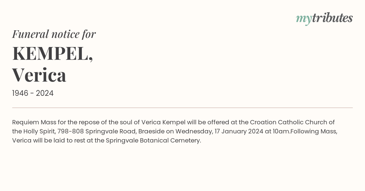Click "Springvale Botanical Cemetery" text

point(153,141)
